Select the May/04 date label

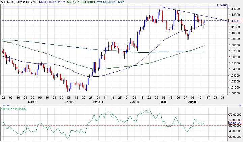pos(97,101)
